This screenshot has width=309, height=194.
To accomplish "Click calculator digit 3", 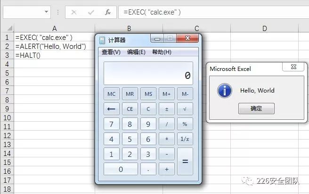I will click(x=148, y=154).
